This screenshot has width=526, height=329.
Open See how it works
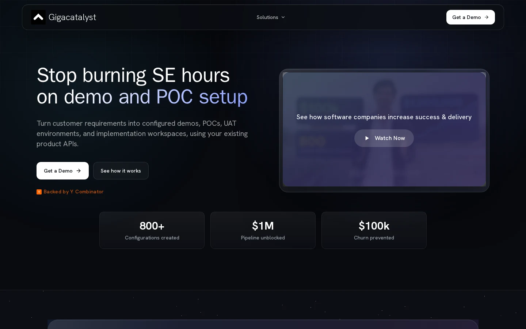(x=121, y=171)
